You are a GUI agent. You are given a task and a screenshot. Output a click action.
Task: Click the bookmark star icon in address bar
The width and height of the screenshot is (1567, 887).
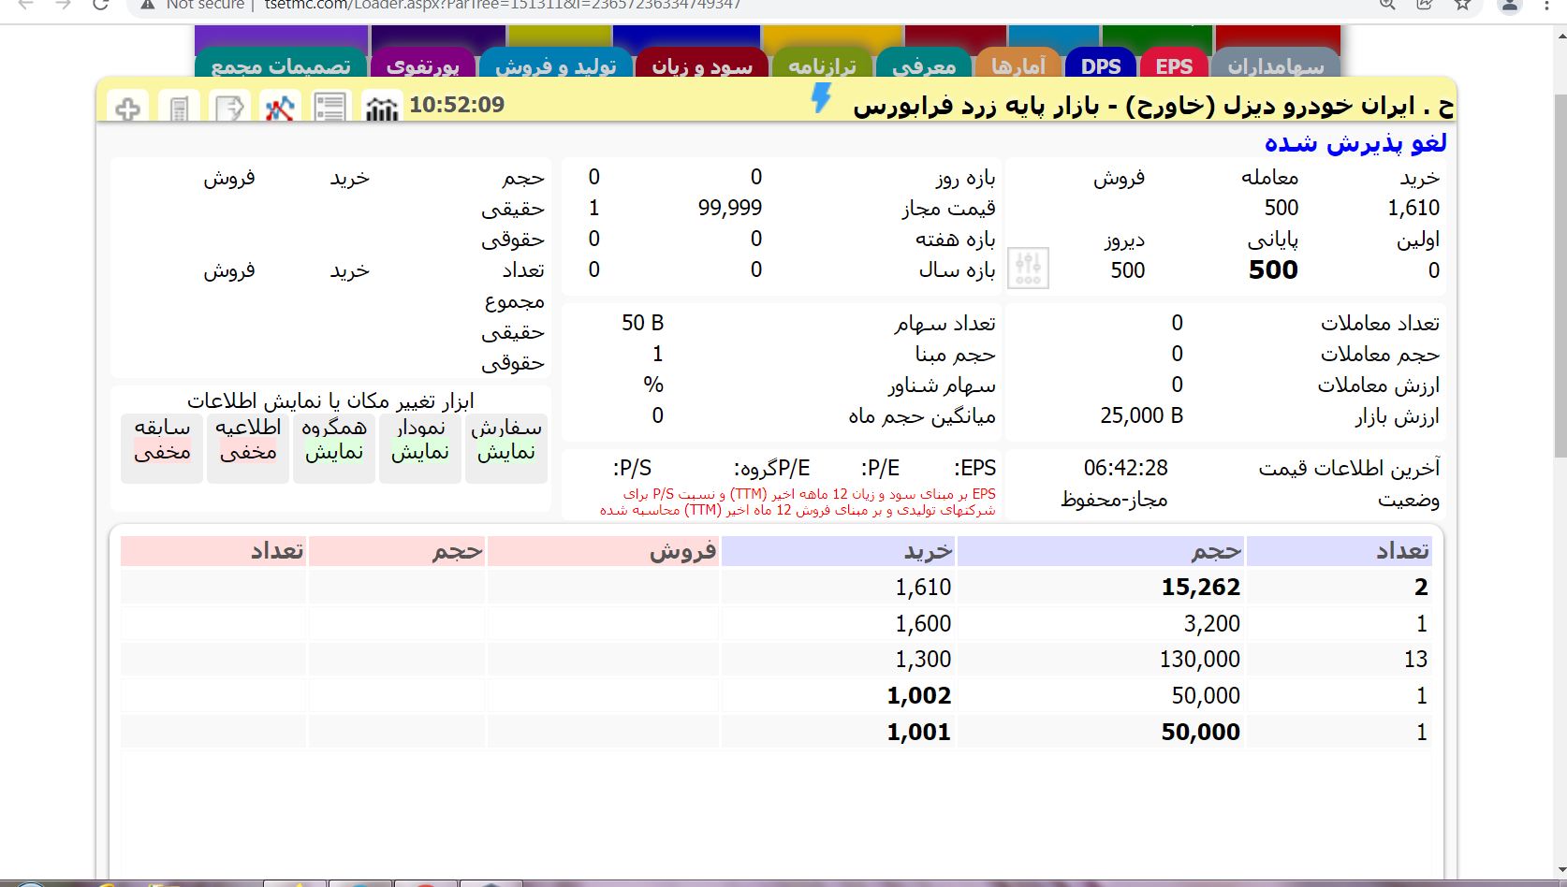1462,5
